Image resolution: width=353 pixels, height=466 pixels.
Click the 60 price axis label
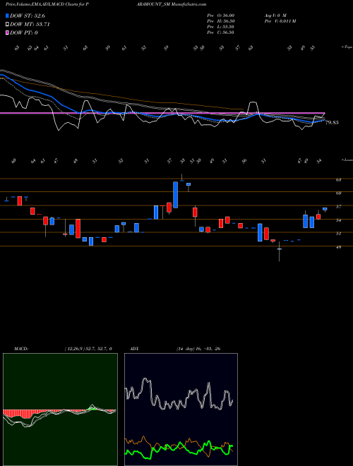[x=338, y=193]
